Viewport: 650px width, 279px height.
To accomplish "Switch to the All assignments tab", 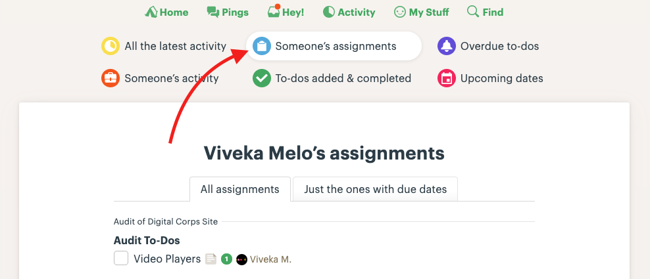I will coord(240,189).
